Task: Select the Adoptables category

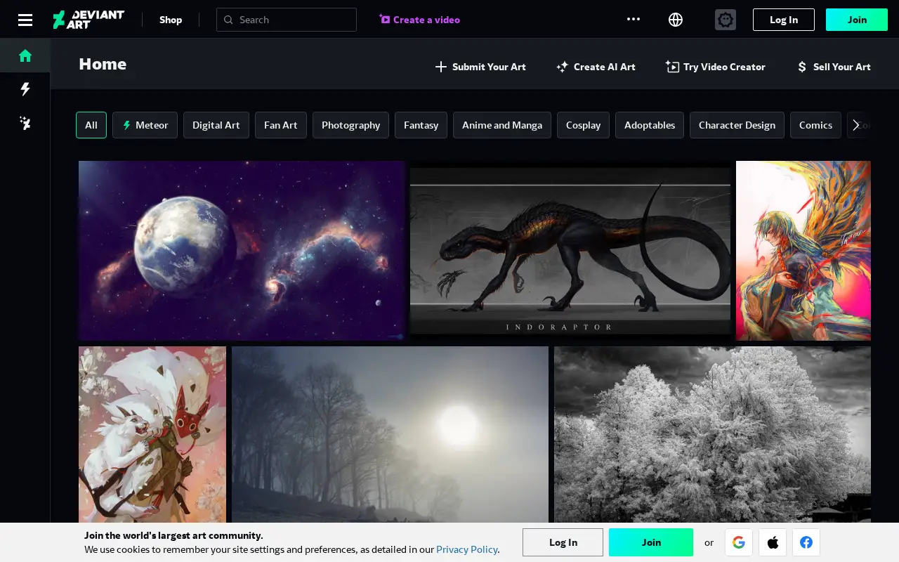Action: coord(650,125)
